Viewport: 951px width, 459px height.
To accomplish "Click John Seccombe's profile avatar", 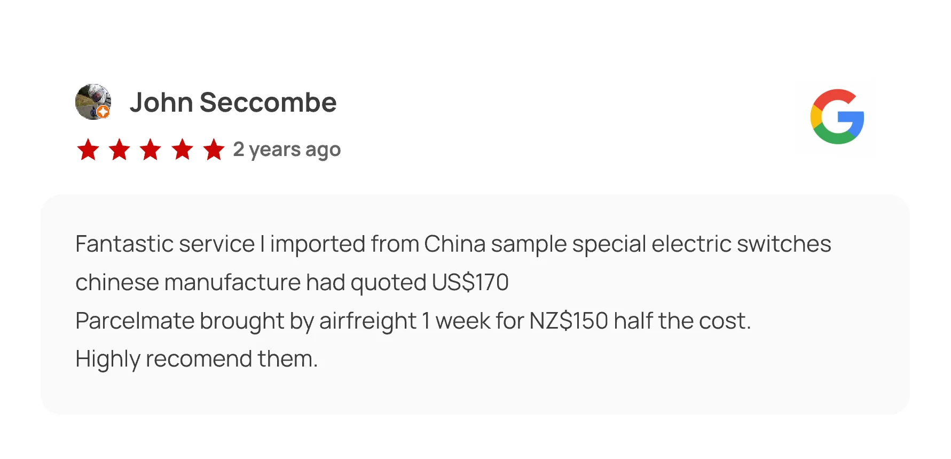I will [93, 101].
